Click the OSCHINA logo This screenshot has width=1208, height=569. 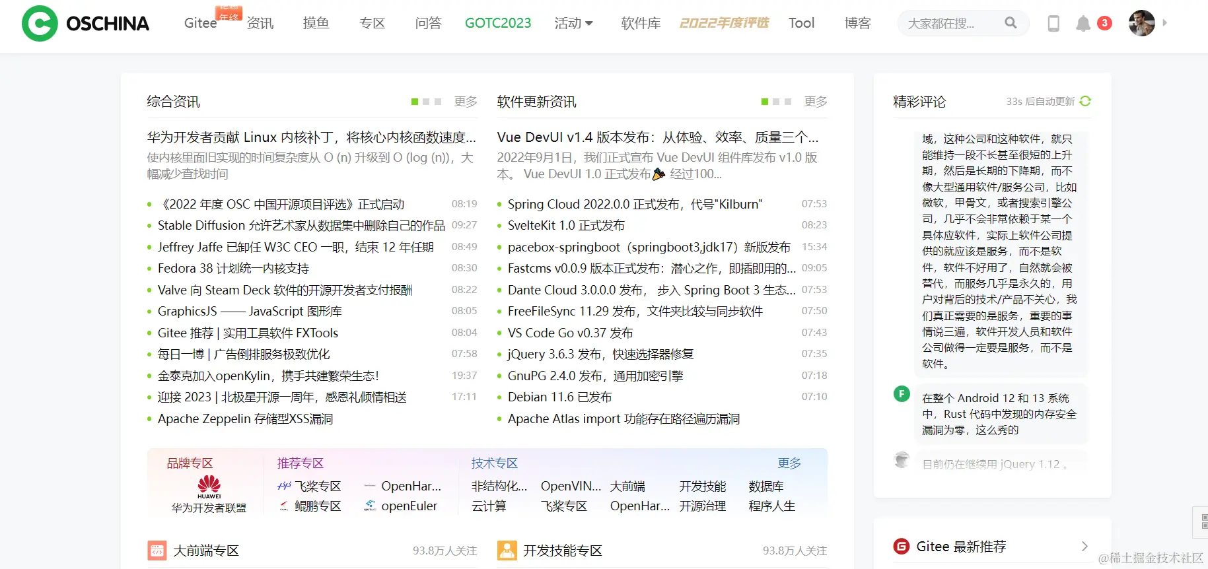click(86, 23)
